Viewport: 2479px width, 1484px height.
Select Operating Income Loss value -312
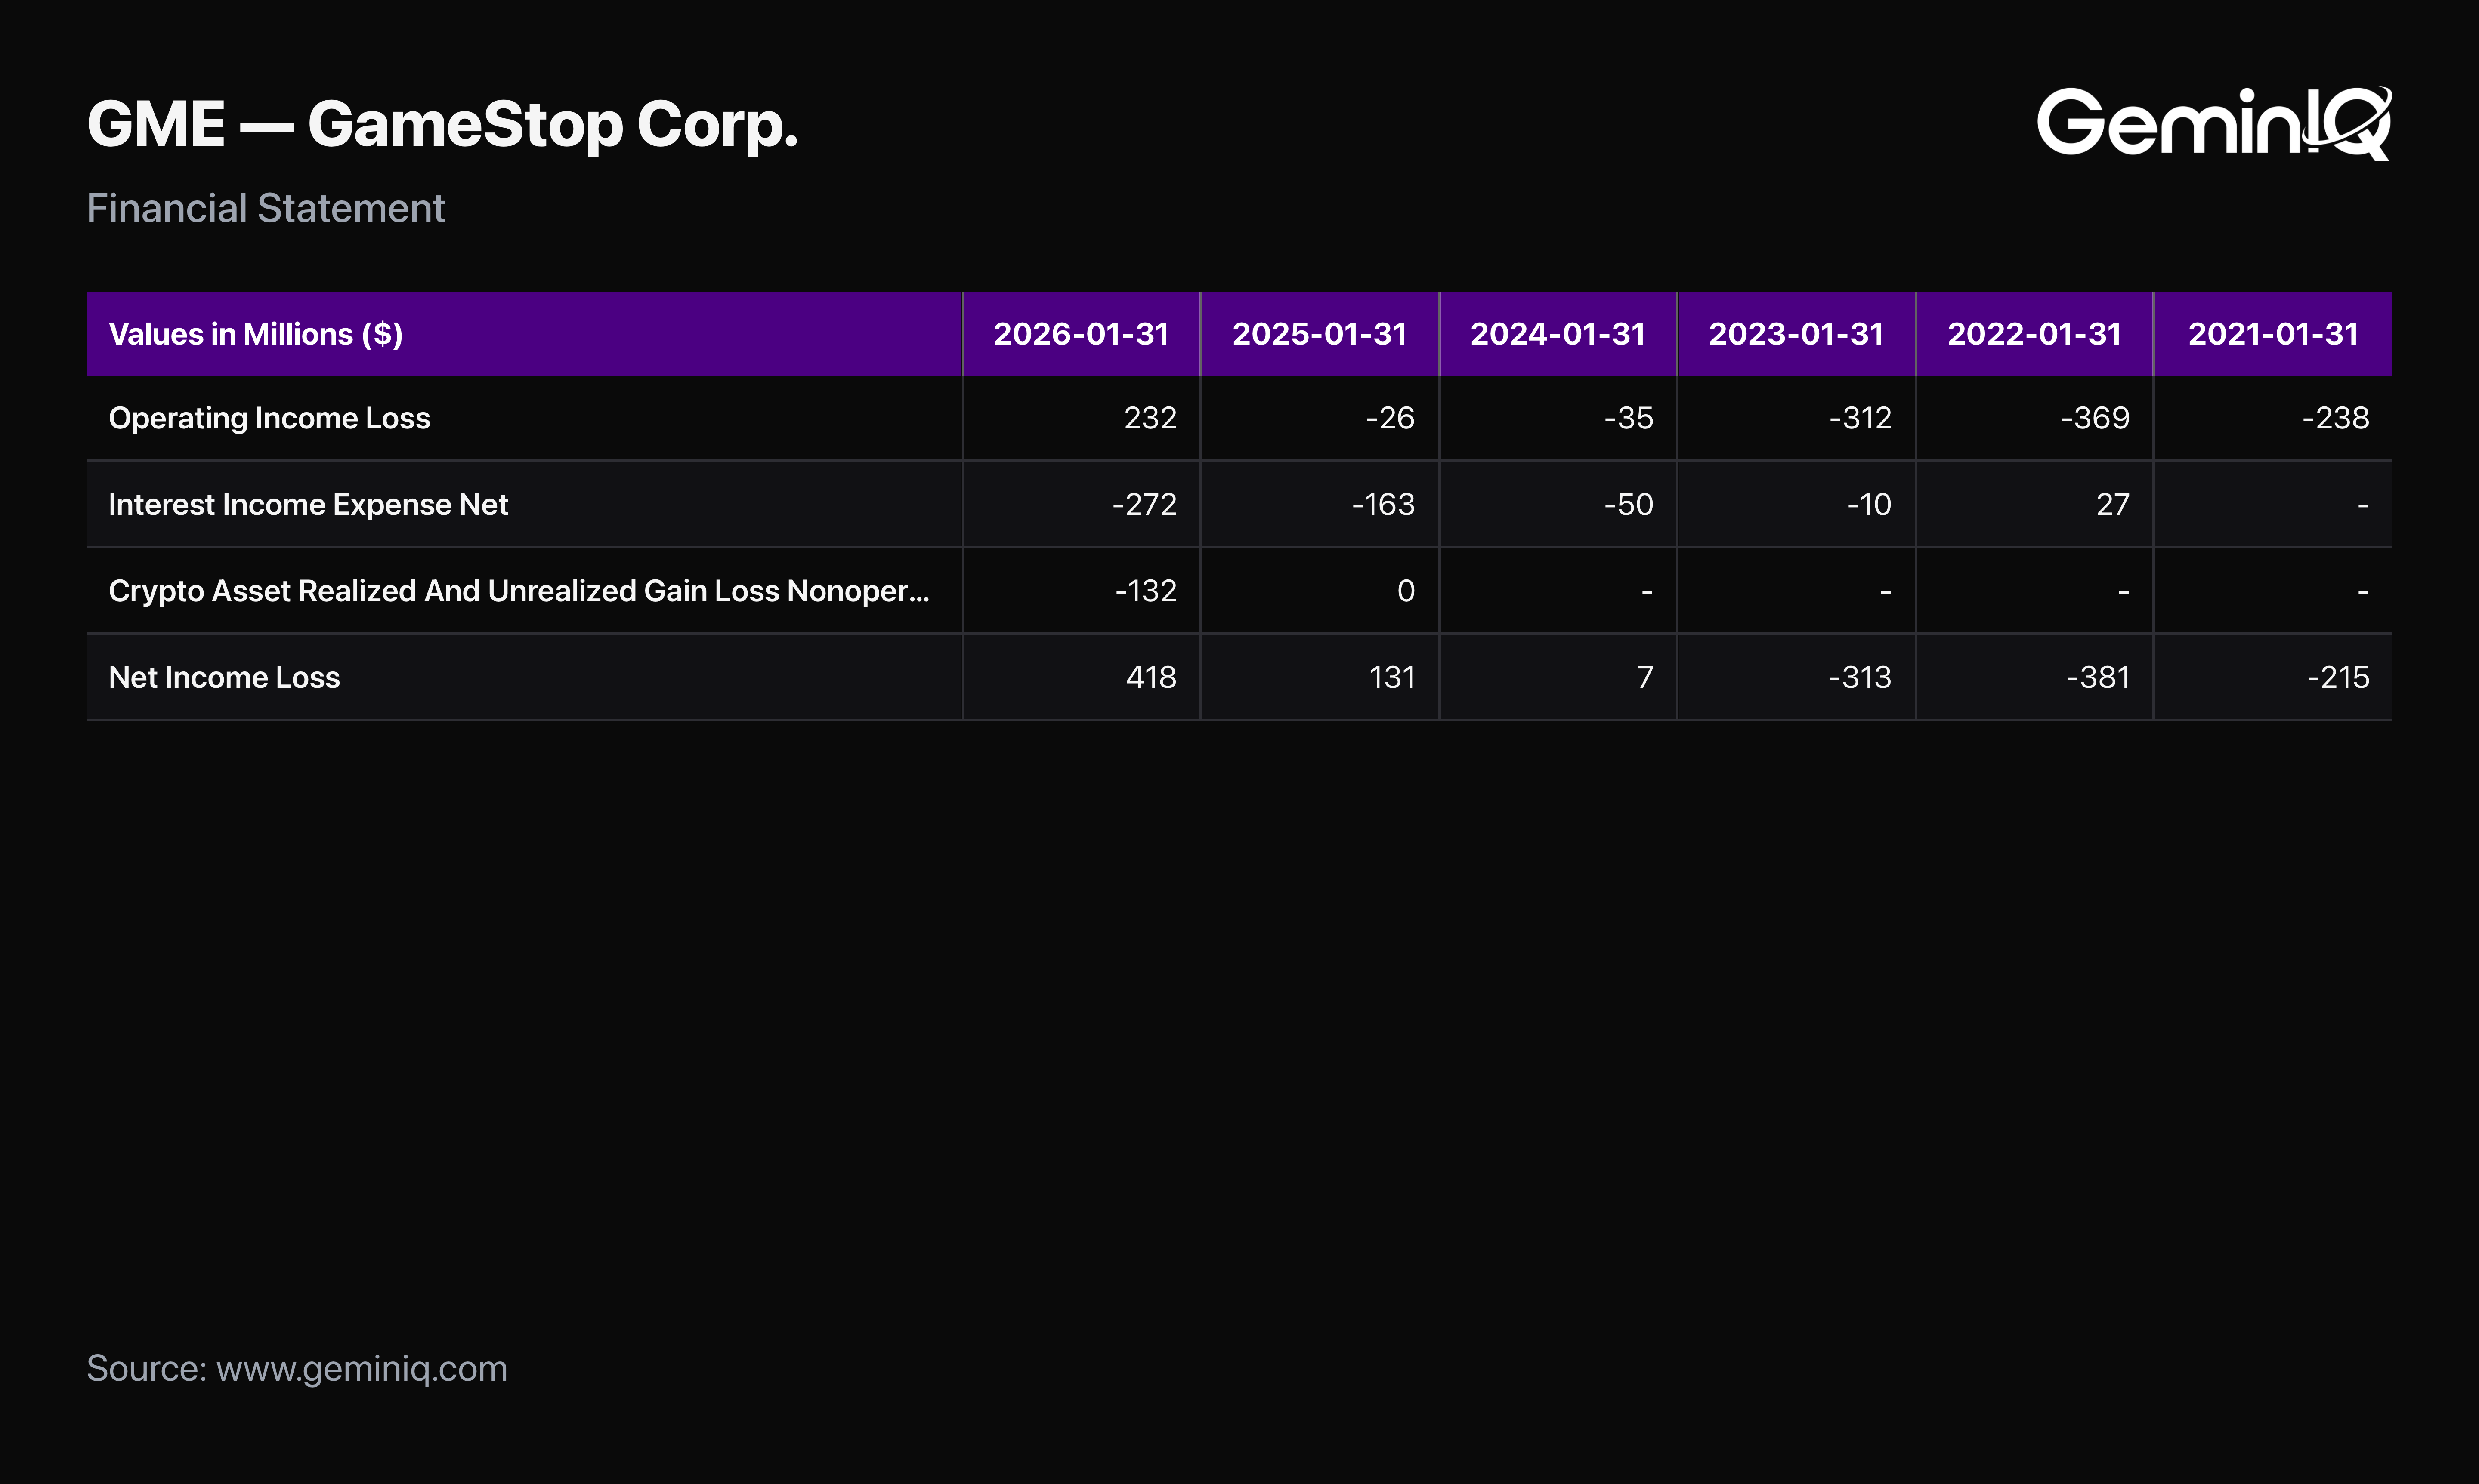(1861, 418)
